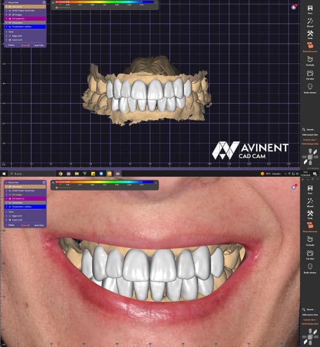Expand Visualization meshes group in smile photo window
The image size is (320, 347).
coord(6,207)
